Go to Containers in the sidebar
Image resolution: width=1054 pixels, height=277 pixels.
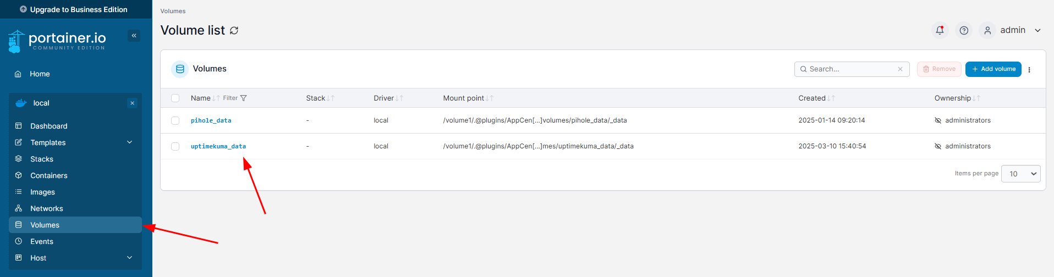[x=49, y=175]
